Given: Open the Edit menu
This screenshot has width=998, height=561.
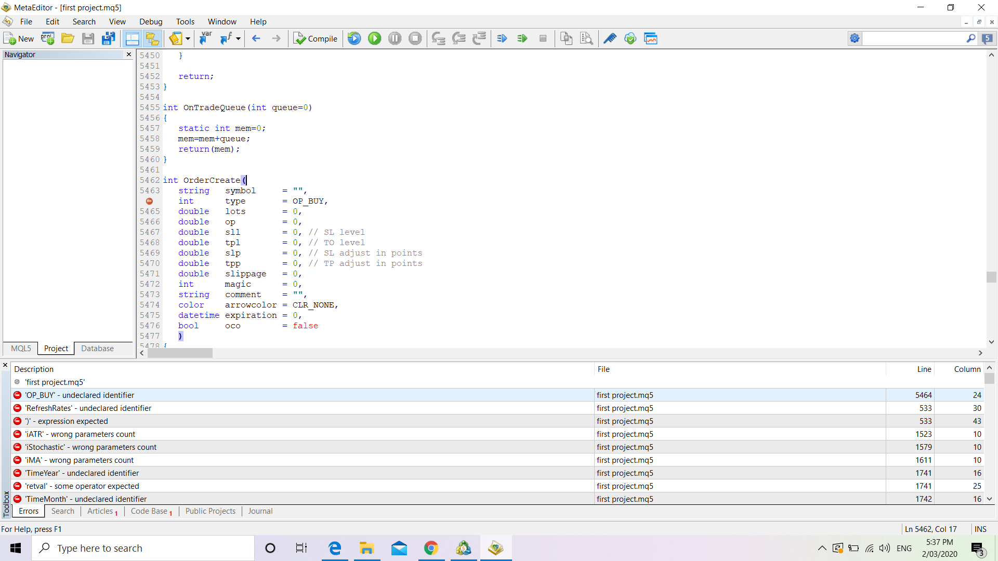Looking at the screenshot, I should pos(52,22).
